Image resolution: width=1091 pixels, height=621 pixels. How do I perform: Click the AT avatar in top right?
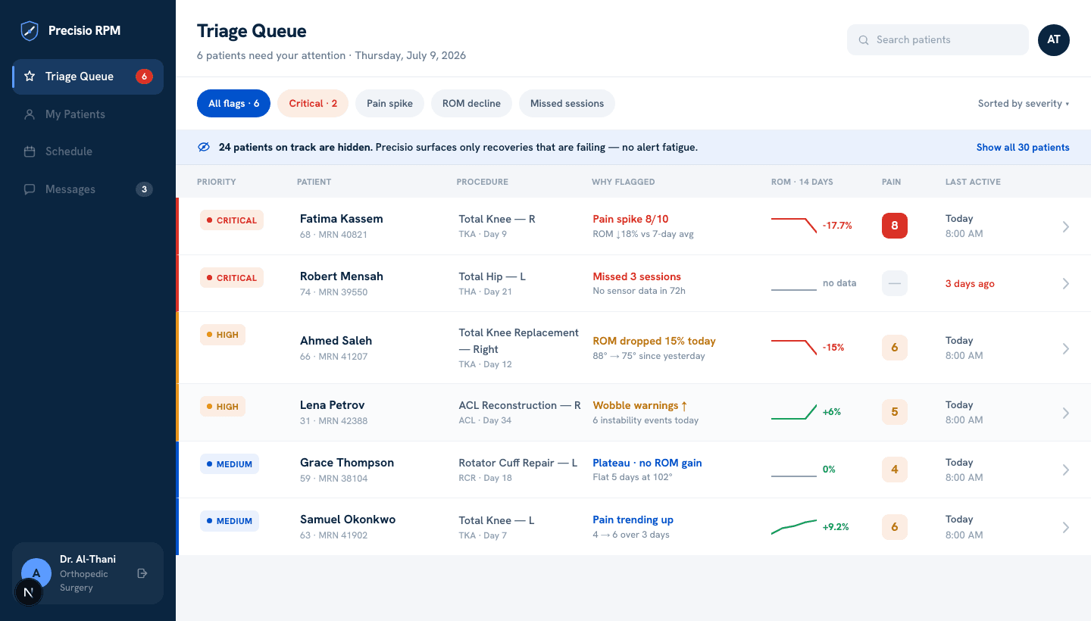click(x=1054, y=40)
